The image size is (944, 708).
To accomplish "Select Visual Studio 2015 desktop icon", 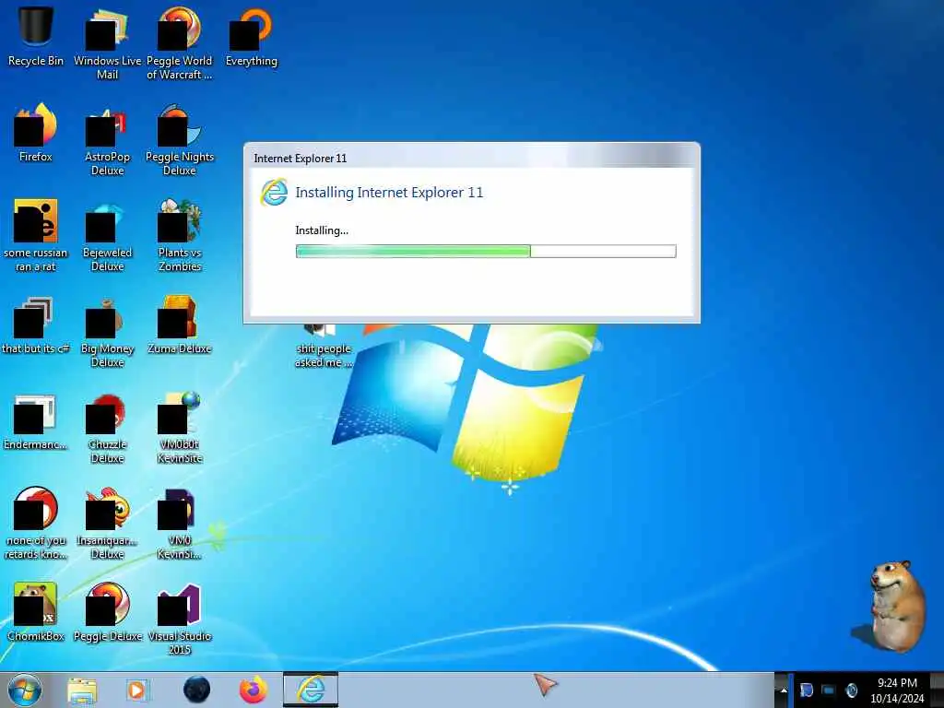I will point(180,619).
